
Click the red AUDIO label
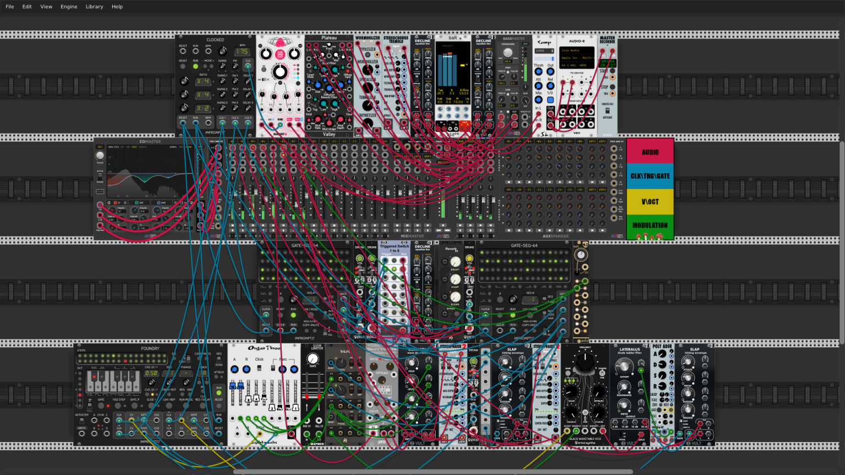650,151
